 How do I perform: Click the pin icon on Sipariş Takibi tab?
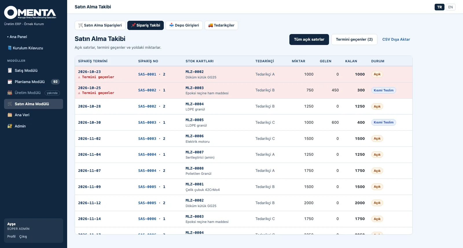133,25
